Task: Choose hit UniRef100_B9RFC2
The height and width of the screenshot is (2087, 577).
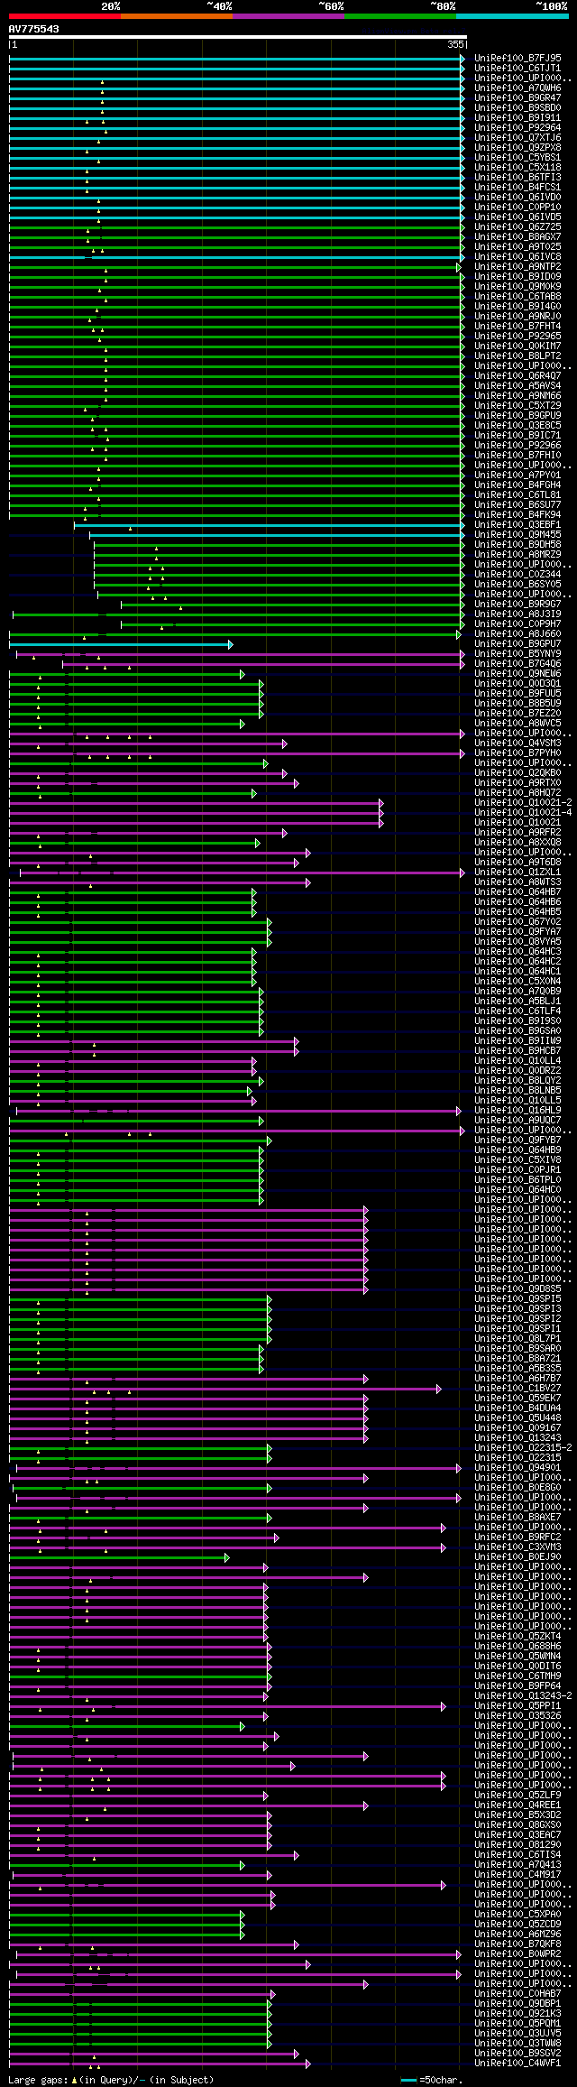Action: coord(517,1537)
